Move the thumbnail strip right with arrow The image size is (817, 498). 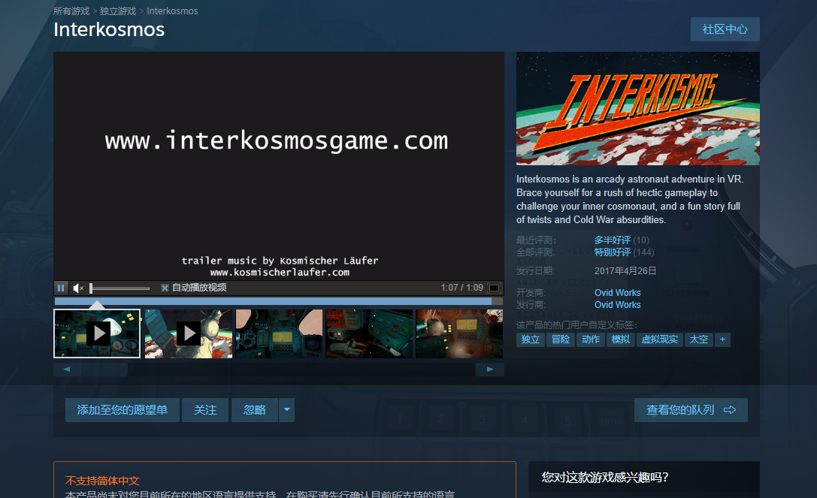[x=490, y=370]
